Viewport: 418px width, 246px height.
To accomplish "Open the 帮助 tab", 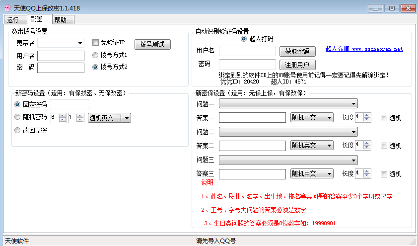I will point(61,20).
